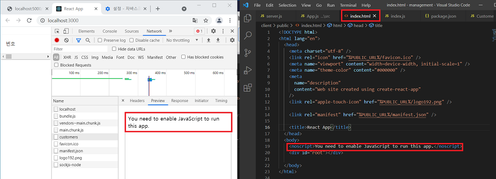Open the Headers tab of the request
The width and height of the screenshot is (496, 179).
click(137, 101)
